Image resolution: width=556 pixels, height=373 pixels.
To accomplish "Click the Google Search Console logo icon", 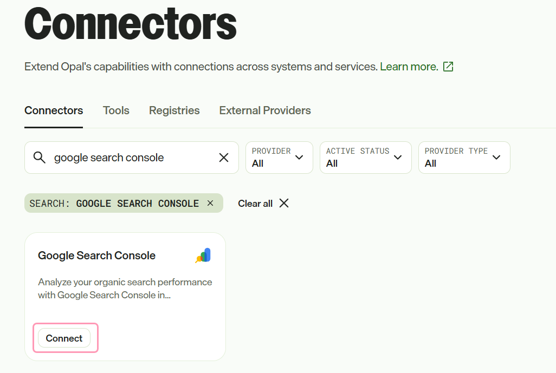I will coord(203,256).
